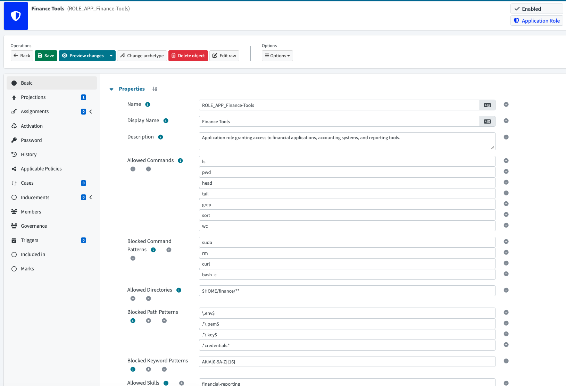566x386 pixels.
Task: Click inside the Description text area
Action: pyautogui.click(x=347, y=141)
